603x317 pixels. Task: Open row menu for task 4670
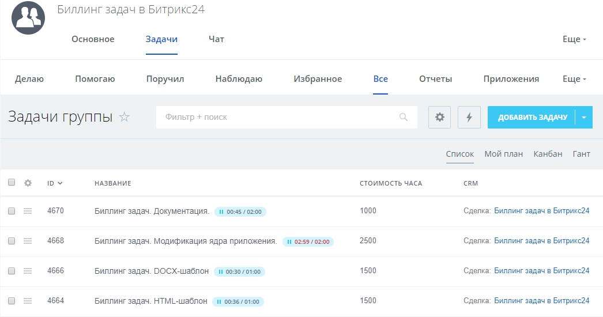pos(28,211)
